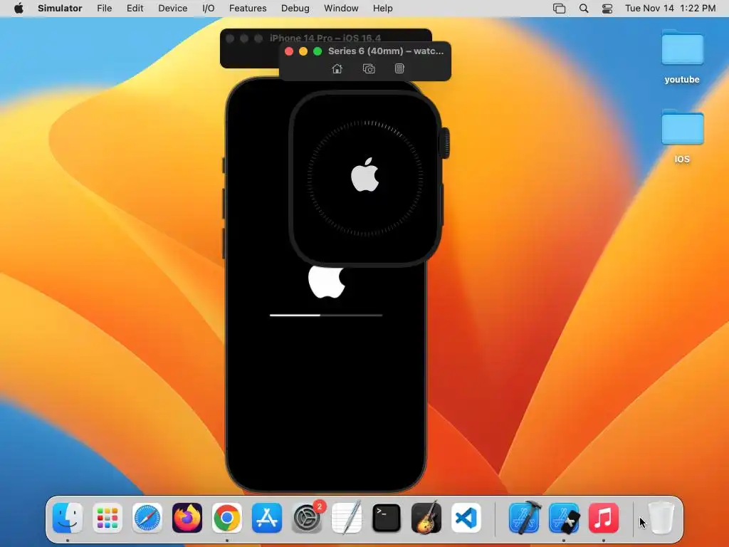Open the Help menu
Viewport: 729px width, 547px height.
(382, 9)
